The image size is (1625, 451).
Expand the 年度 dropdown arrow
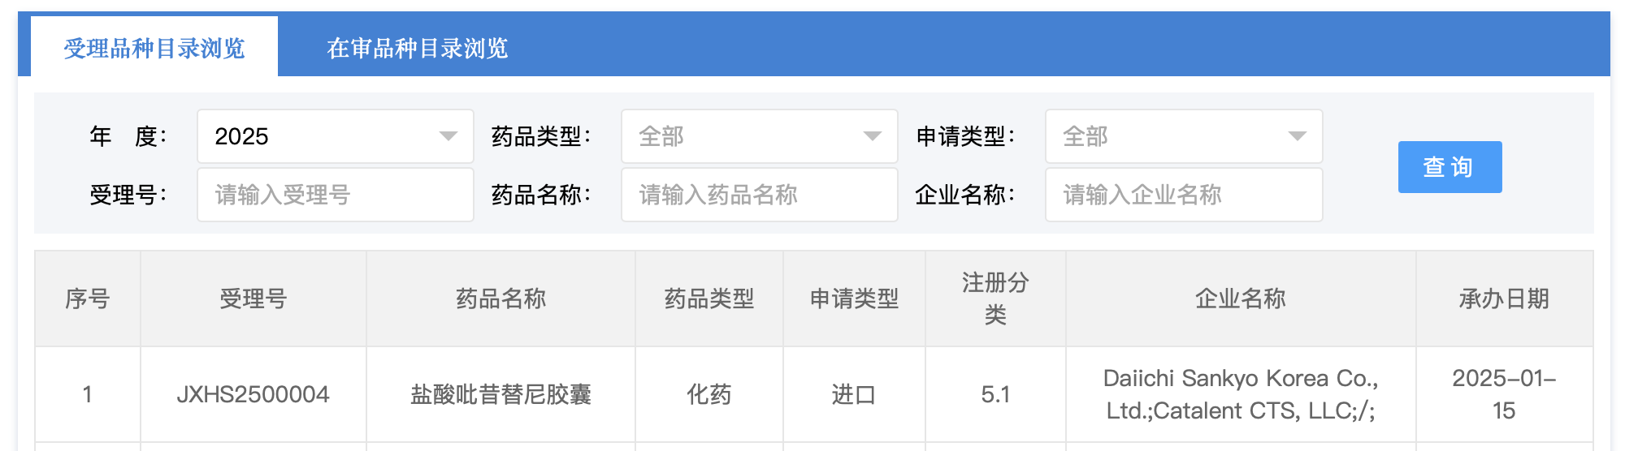pyautogui.click(x=448, y=136)
